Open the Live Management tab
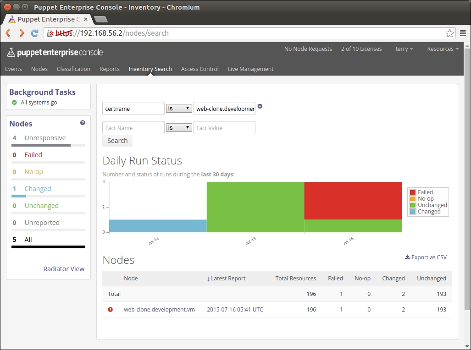Viewport: 471px width, 350px height. [x=250, y=69]
